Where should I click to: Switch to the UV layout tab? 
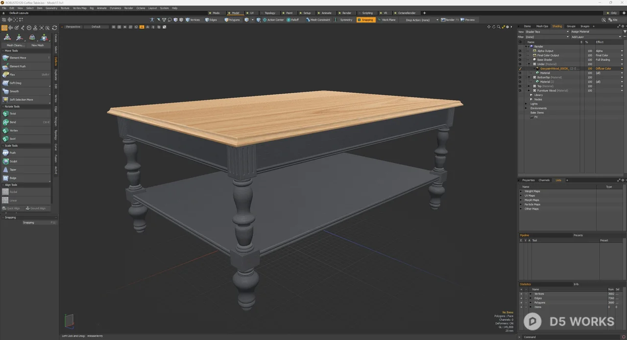(x=252, y=13)
